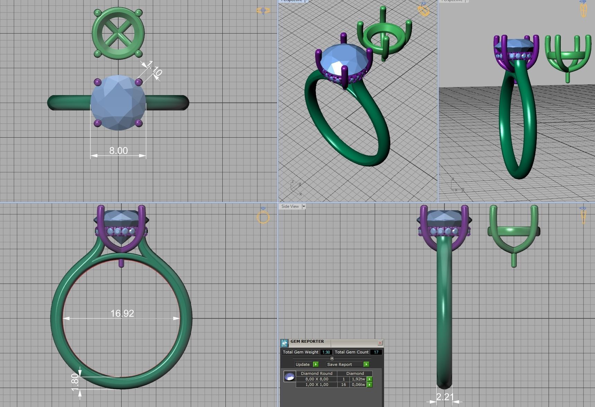Click the 16.92 inner diameter dimension label

(x=122, y=313)
